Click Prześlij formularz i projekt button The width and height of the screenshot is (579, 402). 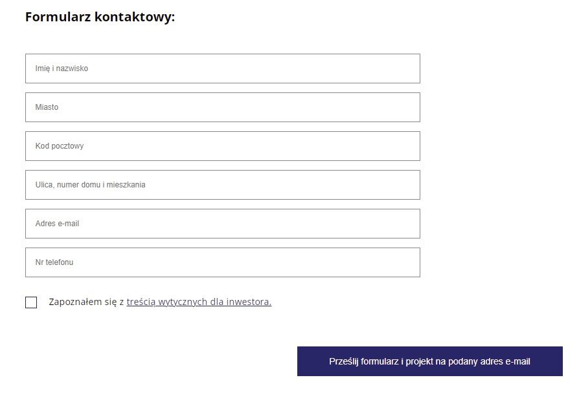(429, 361)
